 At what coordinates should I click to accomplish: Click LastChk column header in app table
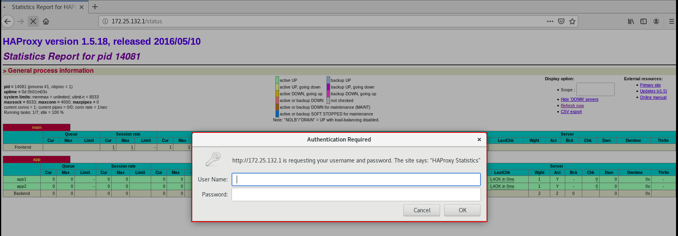tap(502, 173)
